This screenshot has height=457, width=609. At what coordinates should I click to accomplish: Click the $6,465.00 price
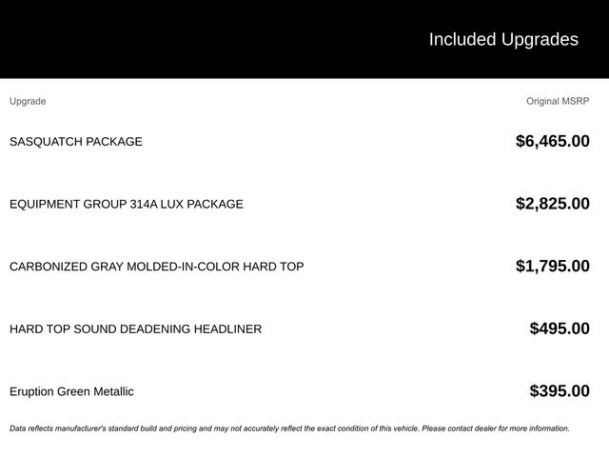coord(552,142)
